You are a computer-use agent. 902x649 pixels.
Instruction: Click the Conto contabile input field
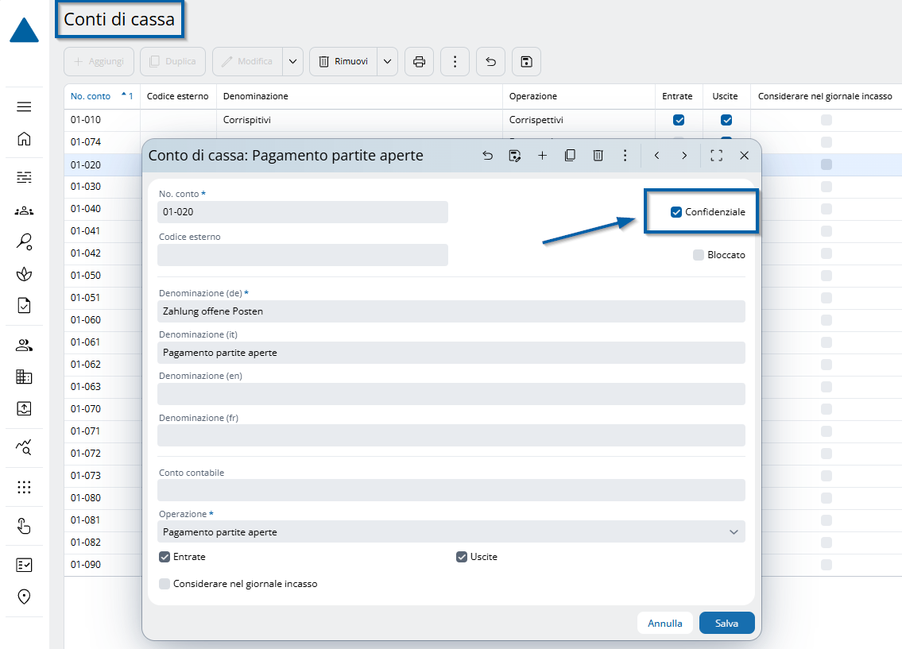(x=451, y=490)
